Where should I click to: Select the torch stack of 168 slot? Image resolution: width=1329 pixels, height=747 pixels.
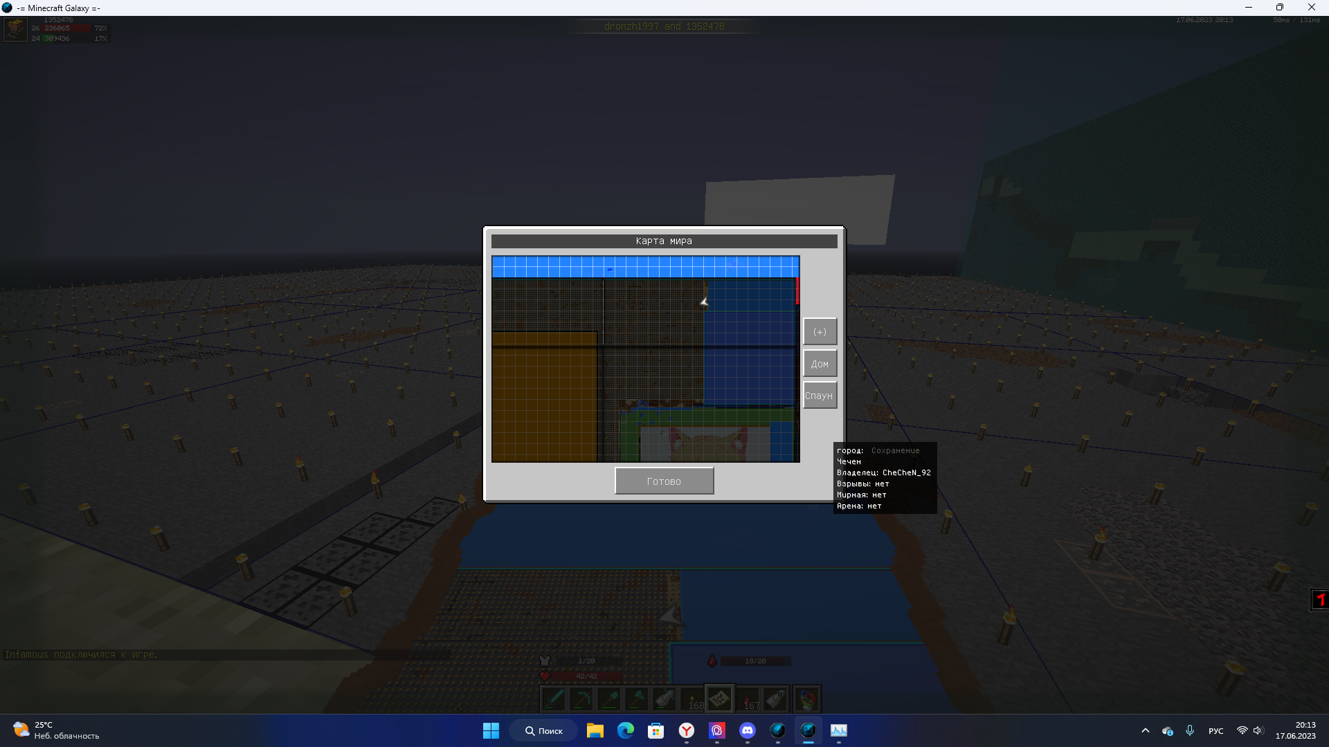coord(692,699)
